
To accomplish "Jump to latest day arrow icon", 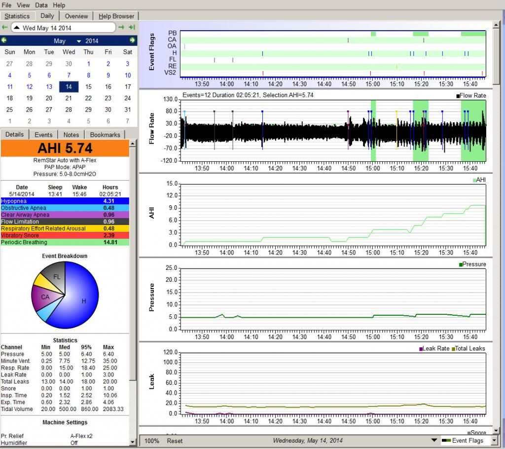I will pos(132,28).
